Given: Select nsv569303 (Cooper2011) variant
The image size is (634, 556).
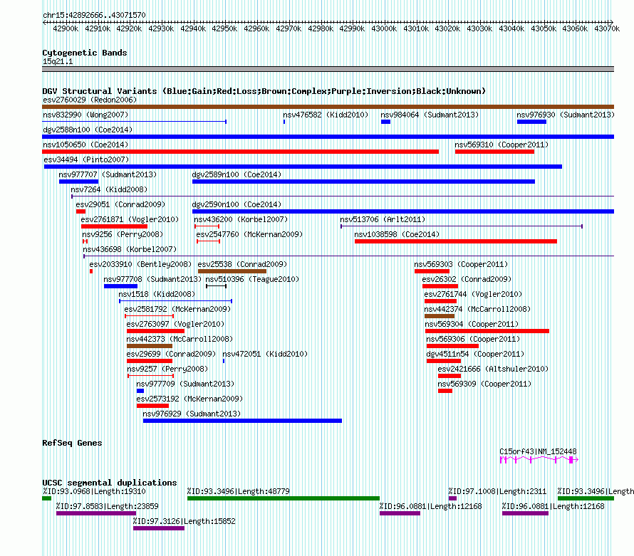Looking at the screenshot, I should click(x=461, y=264).
